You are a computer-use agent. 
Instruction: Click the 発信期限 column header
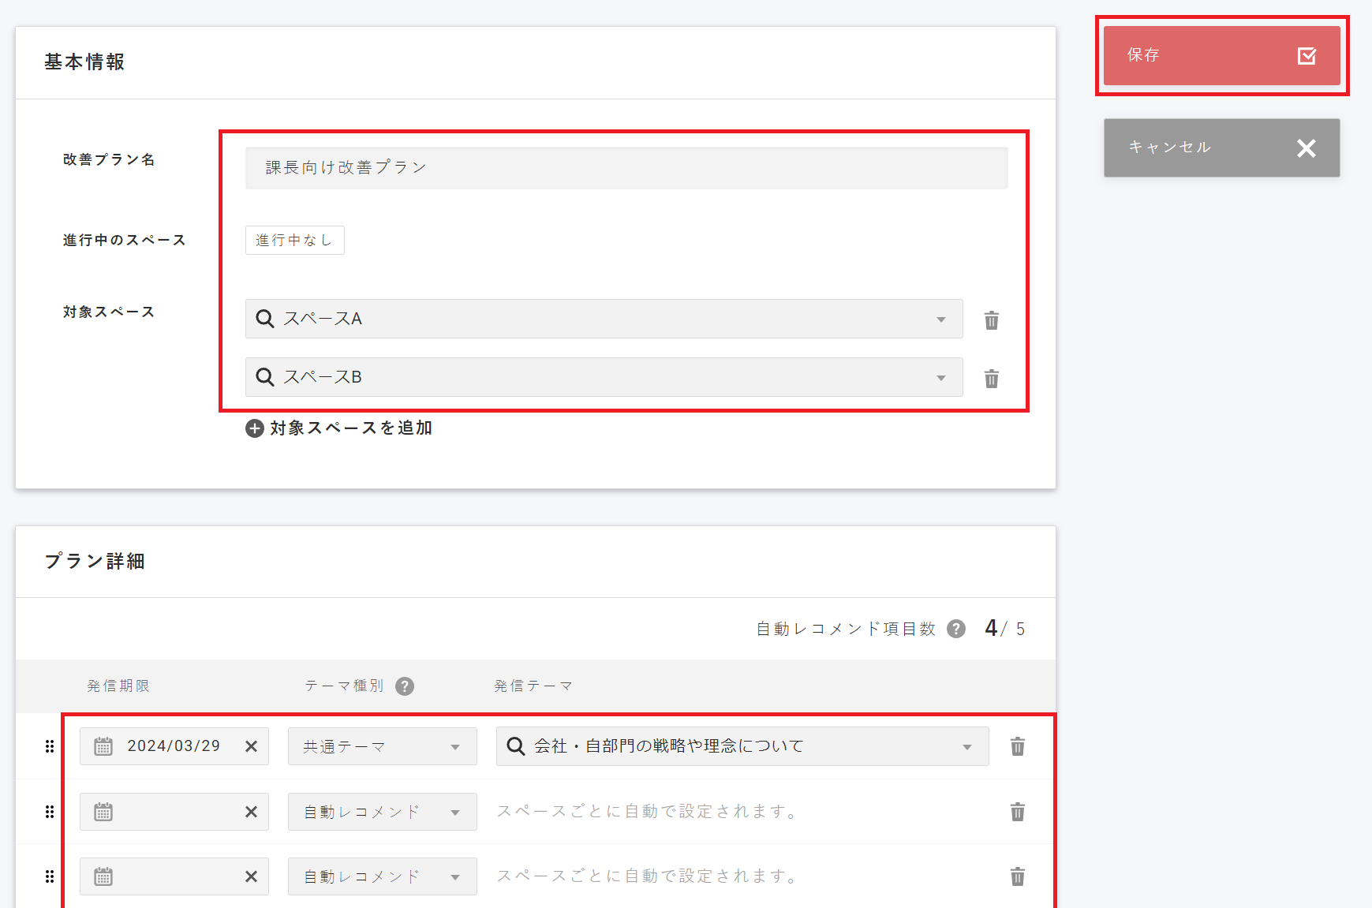pyautogui.click(x=118, y=686)
